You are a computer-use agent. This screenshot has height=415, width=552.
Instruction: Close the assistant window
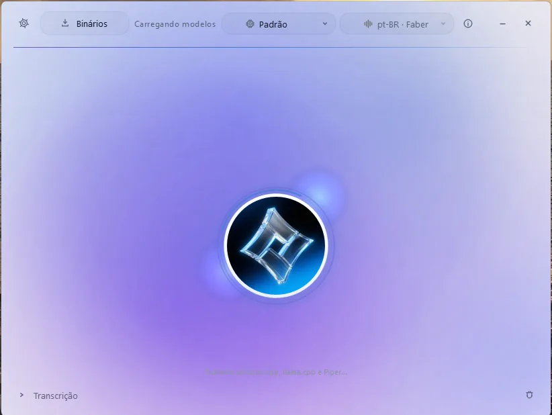tap(528, 24)
